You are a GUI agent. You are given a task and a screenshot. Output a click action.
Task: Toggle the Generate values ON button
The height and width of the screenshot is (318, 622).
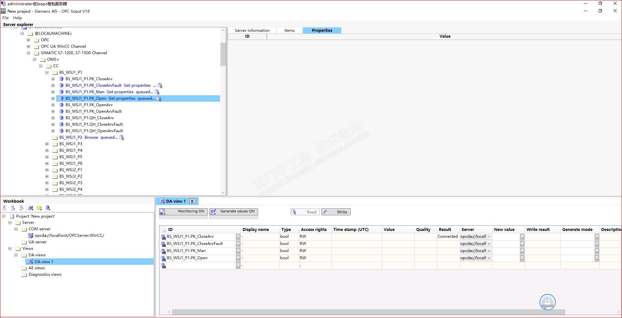[234, 212]
